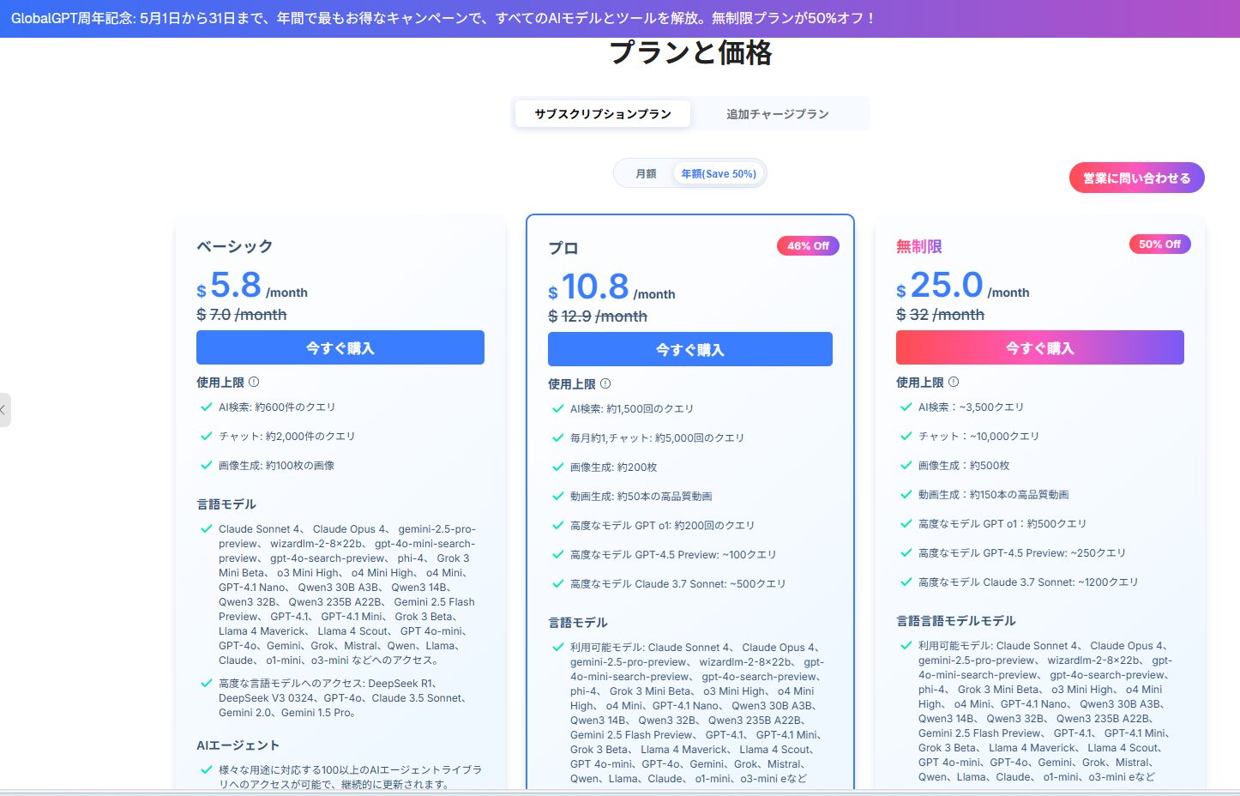
Task: Click 毎月約1,チャット: 約5,000回のクエリ text
Action: [x=657, y=437]
